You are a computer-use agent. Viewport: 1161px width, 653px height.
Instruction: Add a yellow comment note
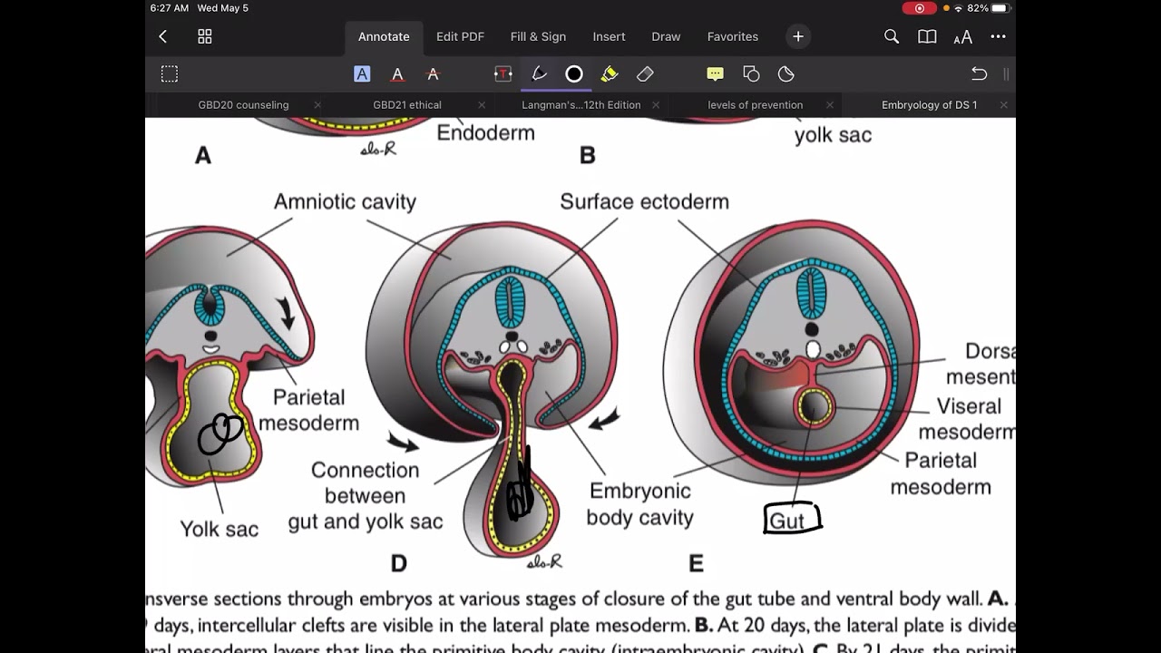(x=715, y=74)
